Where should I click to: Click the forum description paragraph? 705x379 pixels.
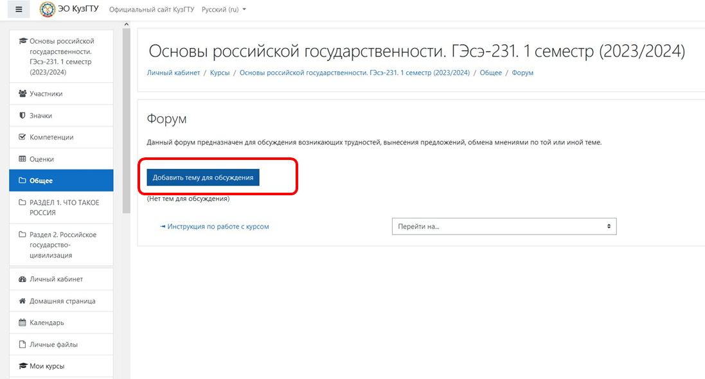(x=374, y=143)
